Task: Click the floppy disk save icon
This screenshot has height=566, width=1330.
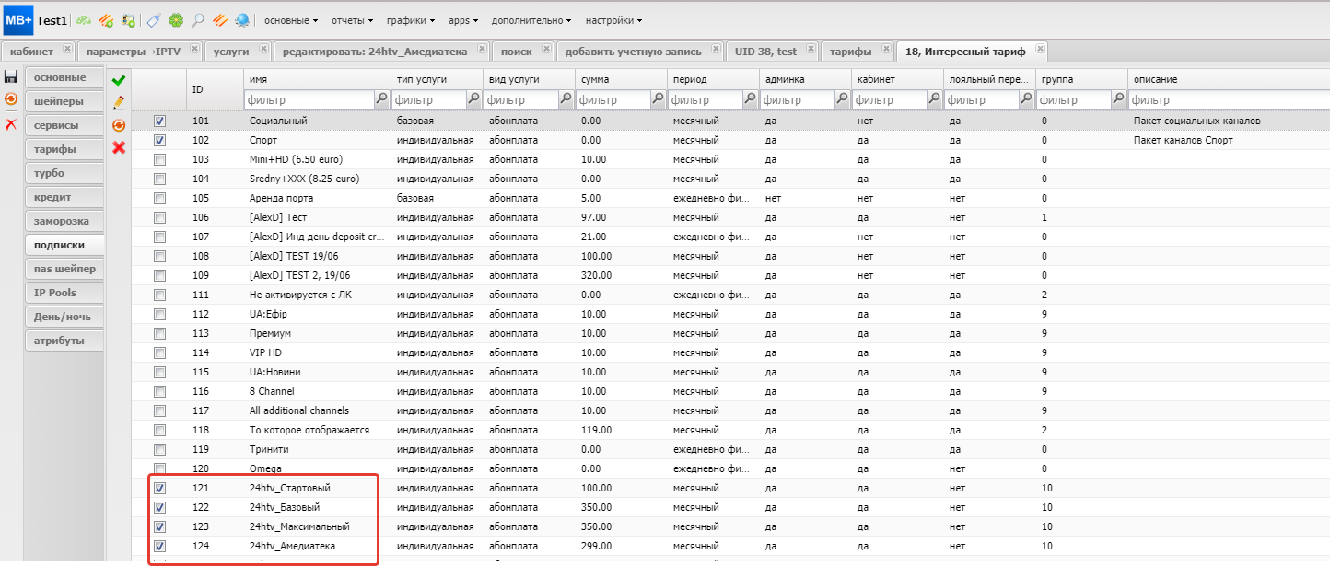Action: pos(11,76)
